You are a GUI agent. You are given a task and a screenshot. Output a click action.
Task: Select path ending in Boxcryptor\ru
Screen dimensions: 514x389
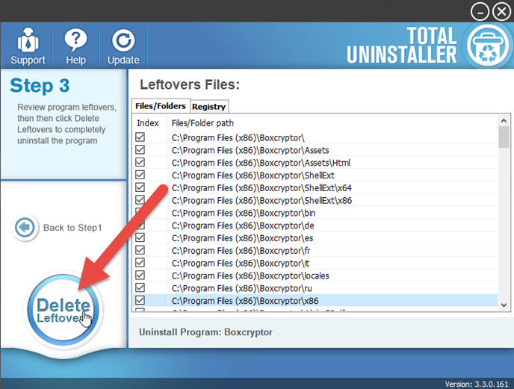(241, 288)
